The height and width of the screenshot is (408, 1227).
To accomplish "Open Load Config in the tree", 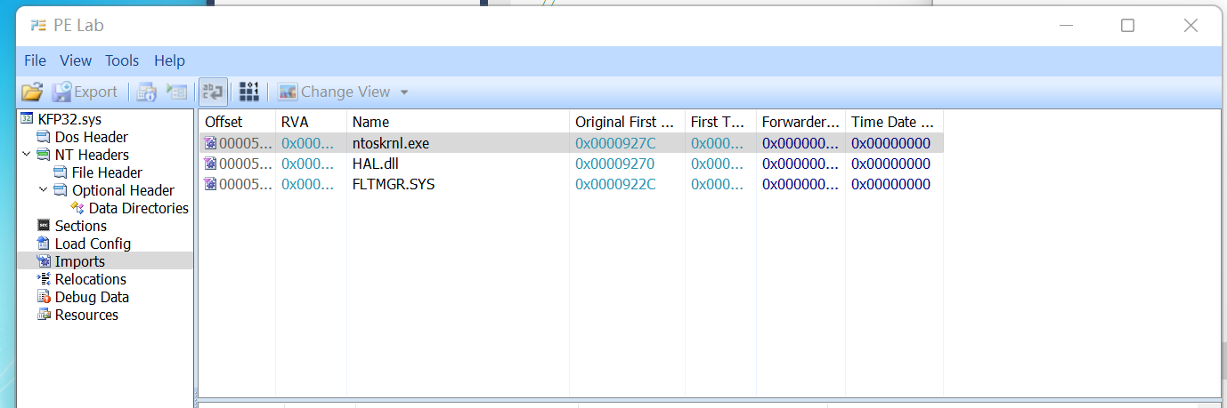I will click(93, 244).
